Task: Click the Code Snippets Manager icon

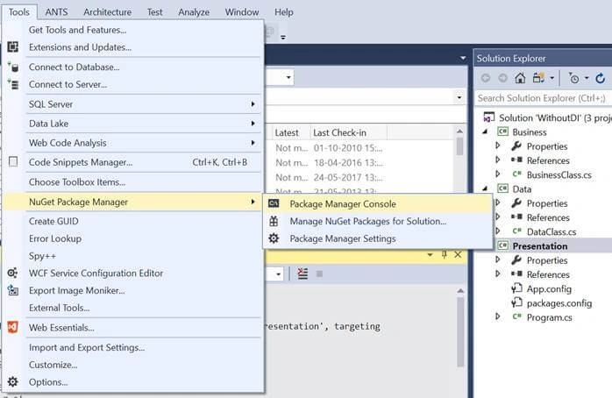Action: [x=13, y=162]
